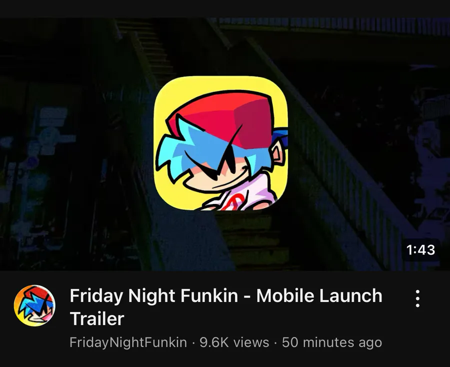Tap the yellow Friday Night Funkin app icon
Image resolution: width=450 pixels, height=367 pixels.
[220, 143]
